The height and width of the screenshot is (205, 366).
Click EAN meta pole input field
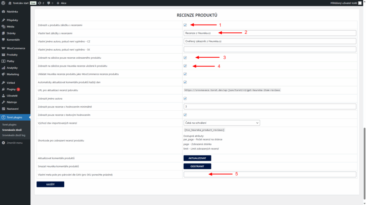270,174
